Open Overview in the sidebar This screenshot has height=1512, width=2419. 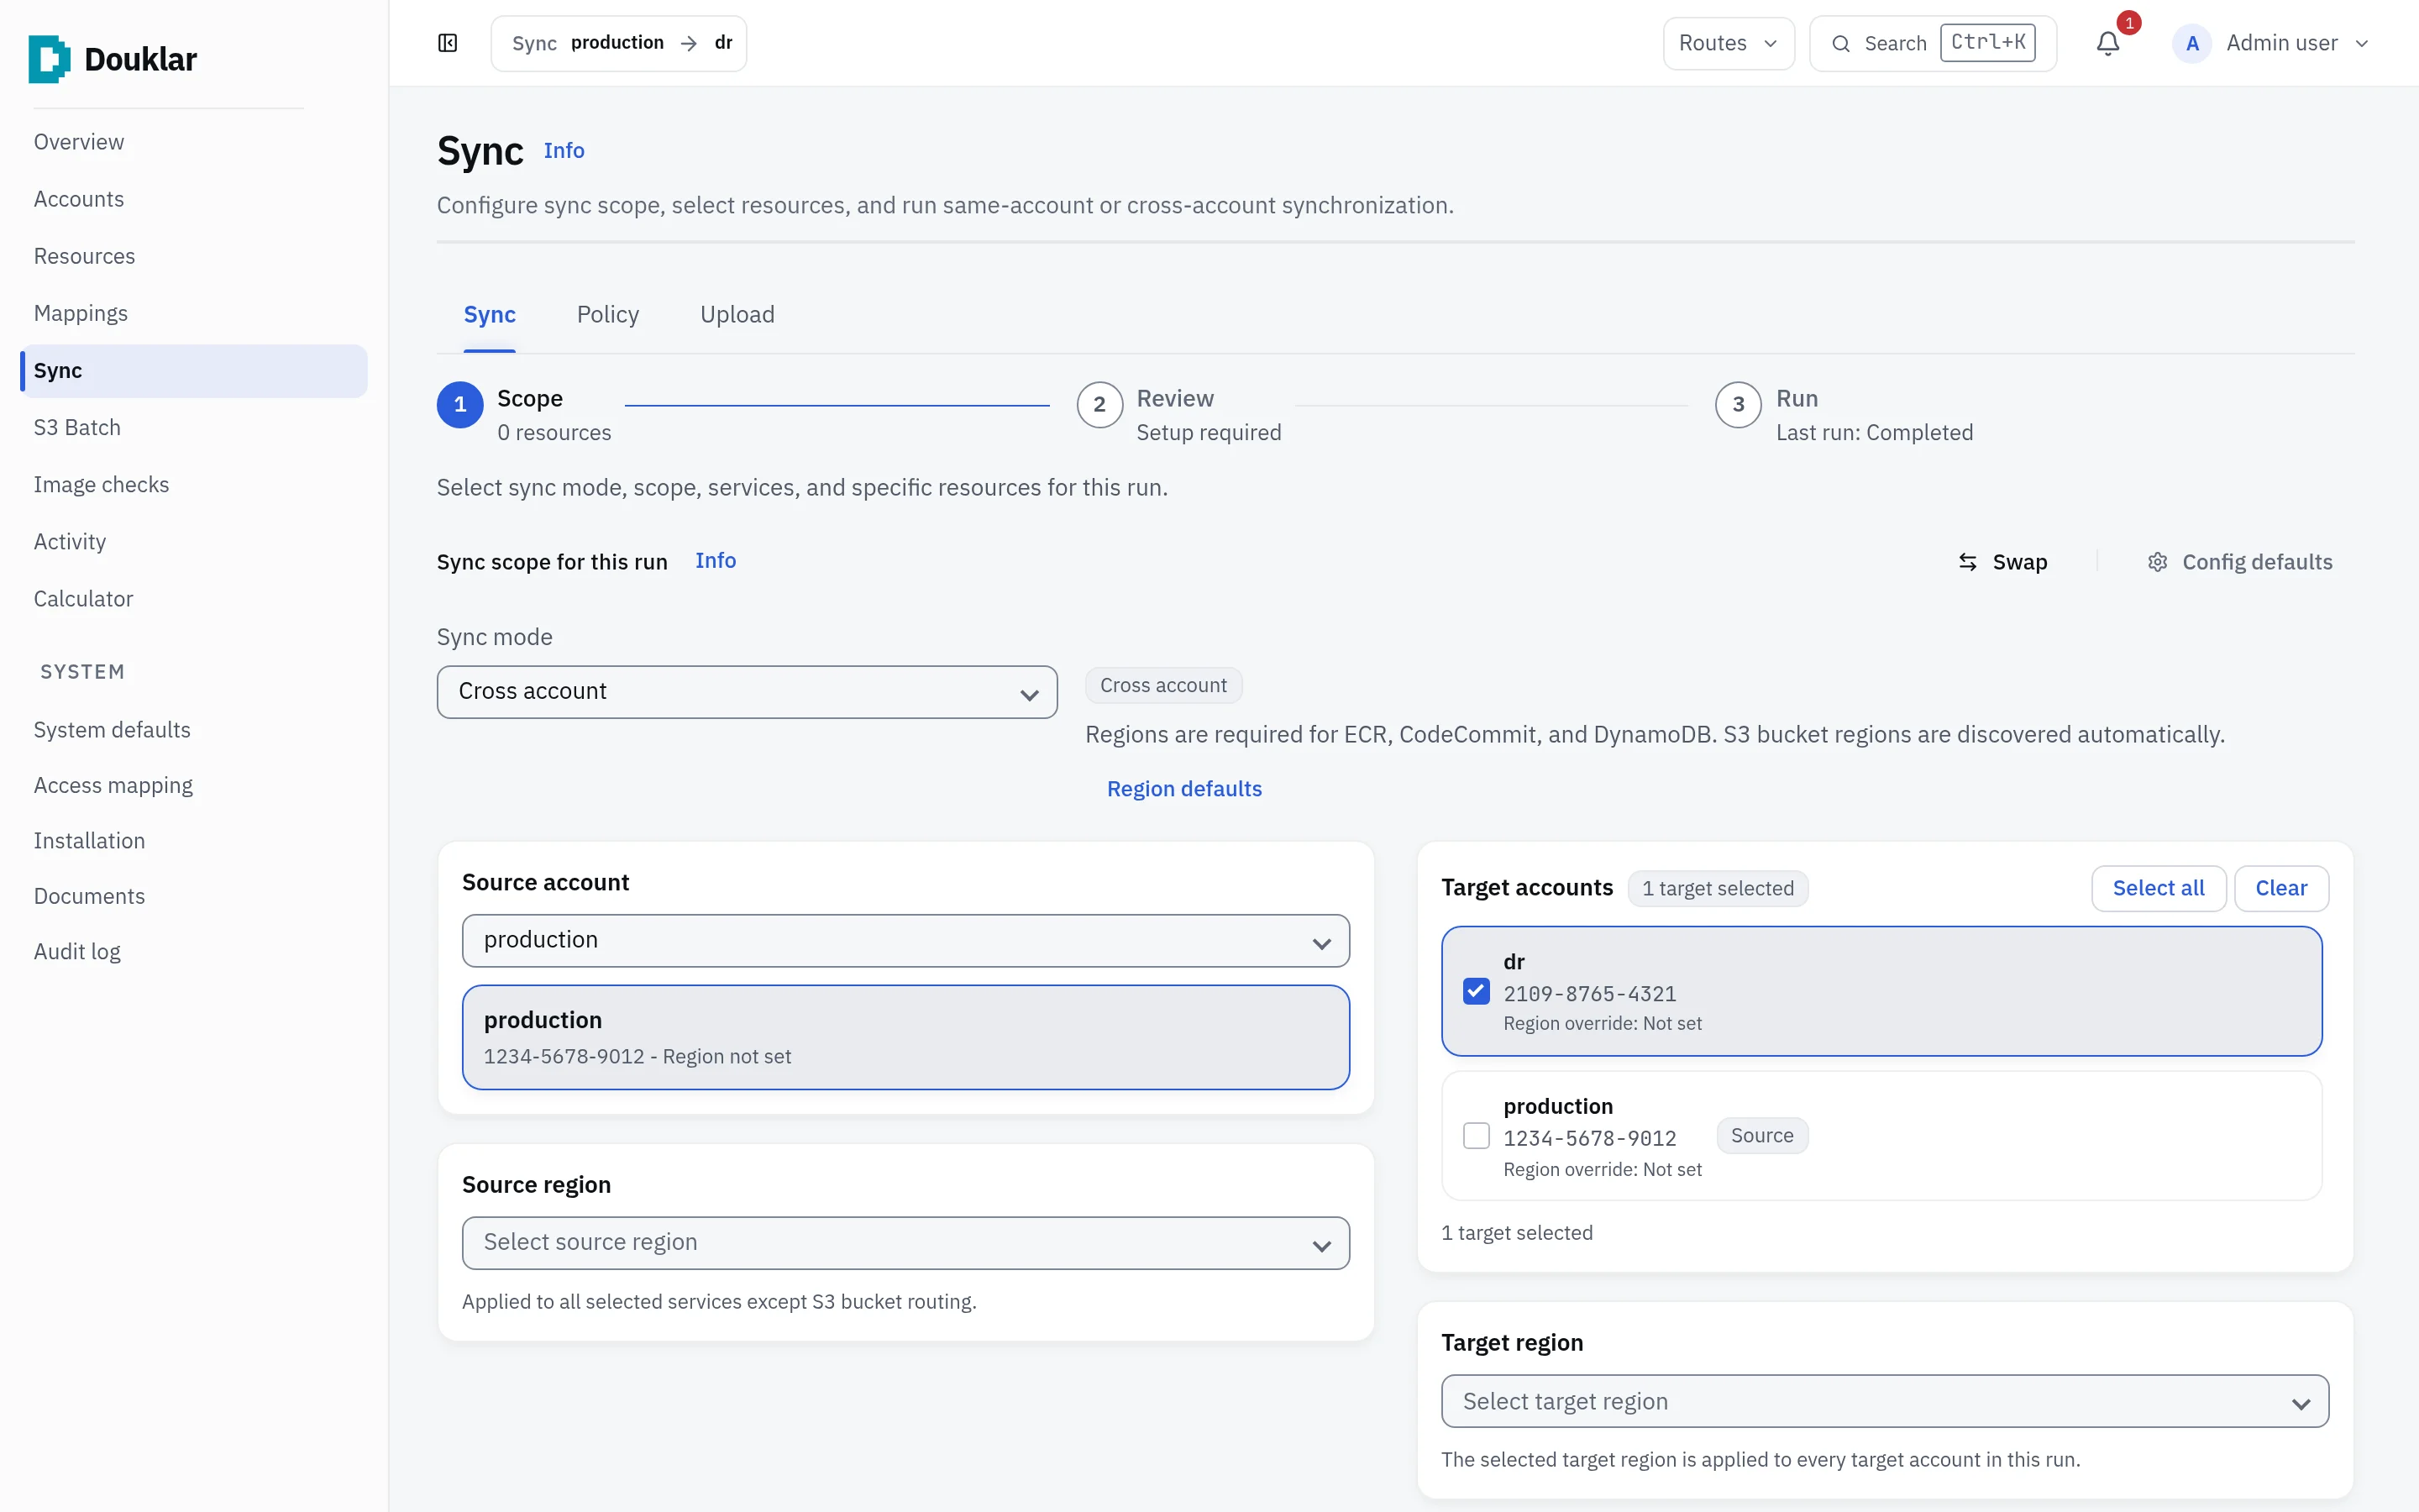79,142
